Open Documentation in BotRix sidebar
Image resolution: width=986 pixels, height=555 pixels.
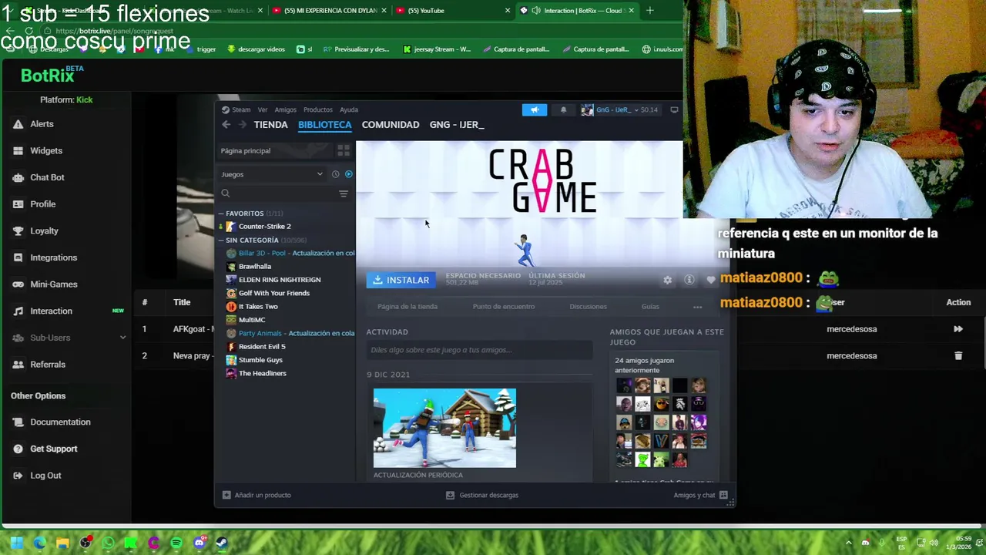click(x=60, y=422)
